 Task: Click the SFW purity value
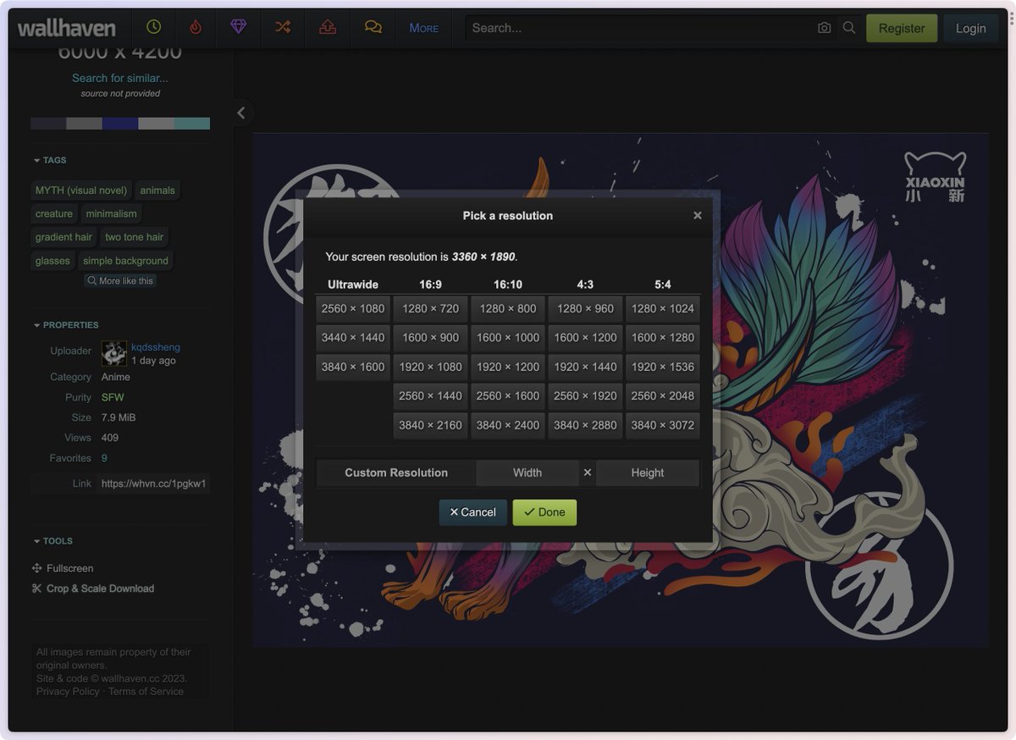113,397
